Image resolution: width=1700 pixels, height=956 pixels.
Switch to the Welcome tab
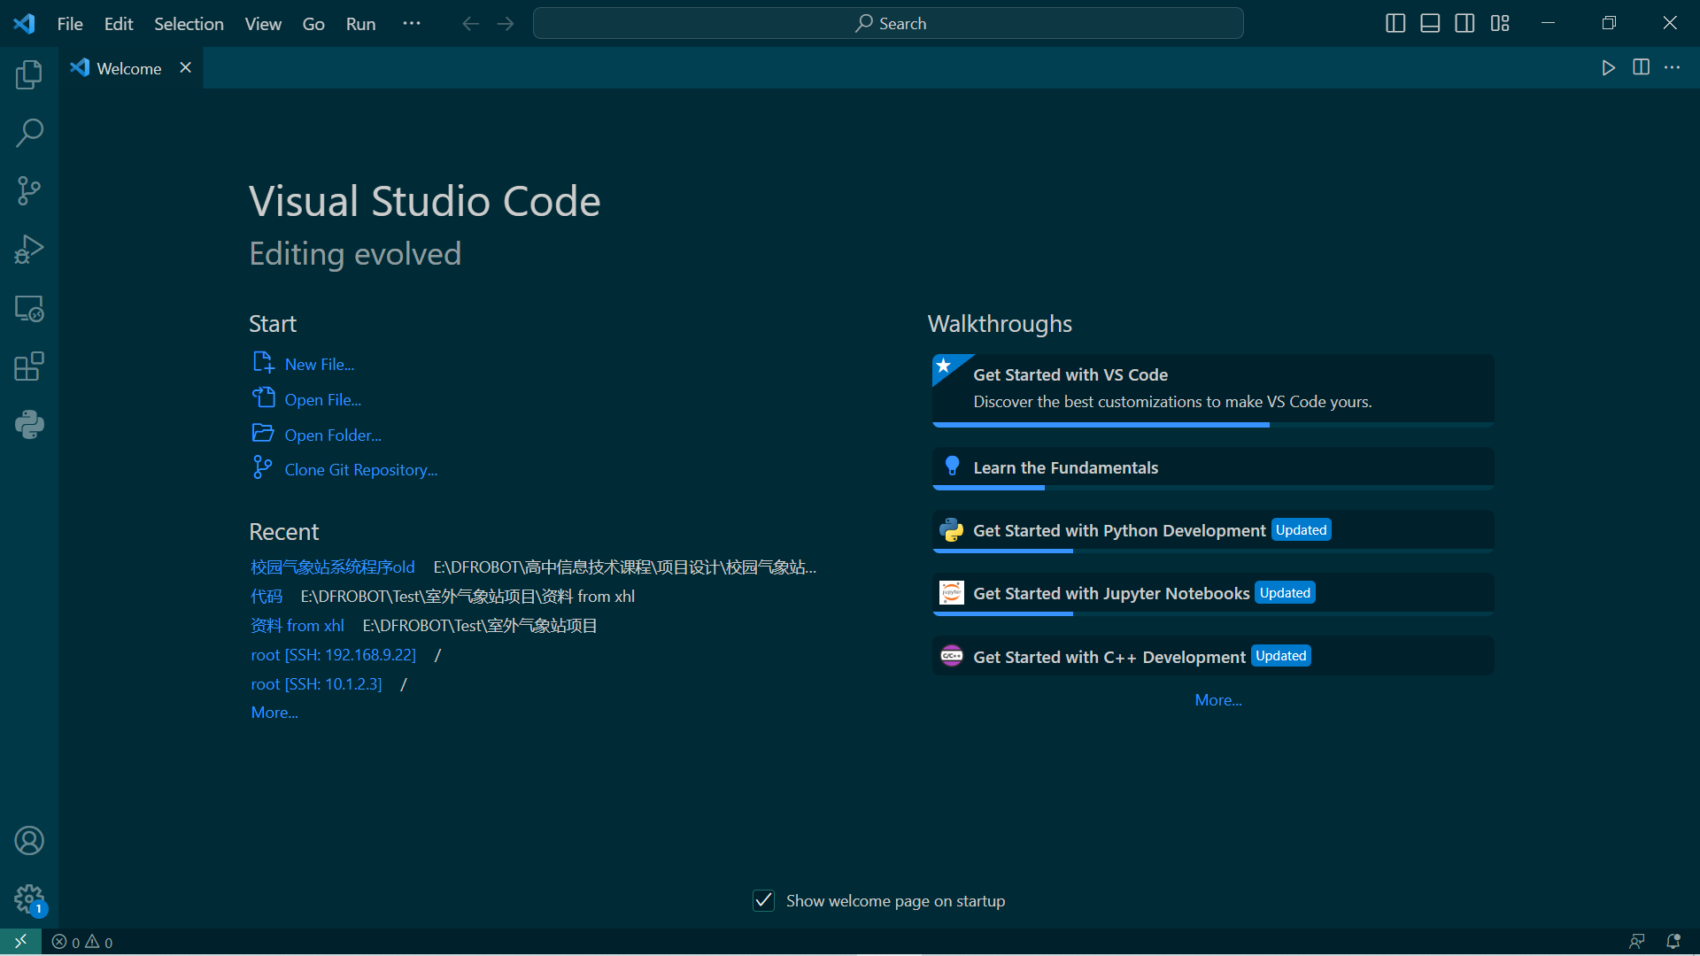coord(127,67)
